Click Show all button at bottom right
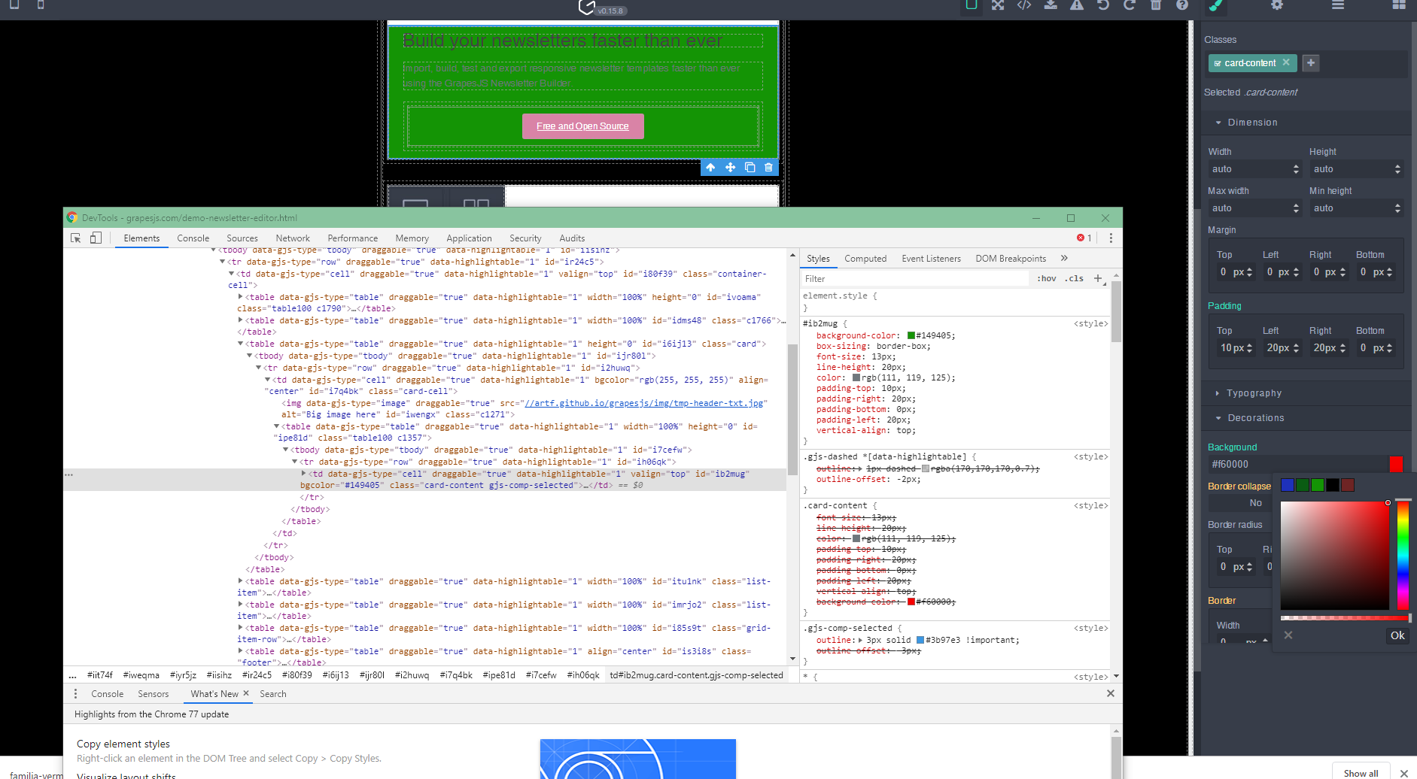This screenshot has width=1417, height=779. pyautogui.click(x=1361, y=773)
